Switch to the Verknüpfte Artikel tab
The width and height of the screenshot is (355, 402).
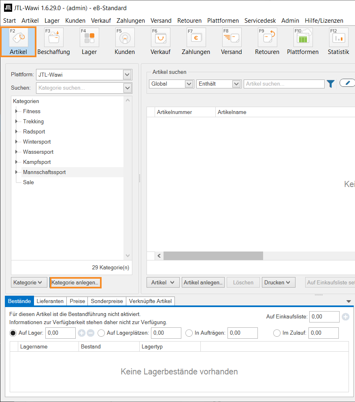(150, 301)
